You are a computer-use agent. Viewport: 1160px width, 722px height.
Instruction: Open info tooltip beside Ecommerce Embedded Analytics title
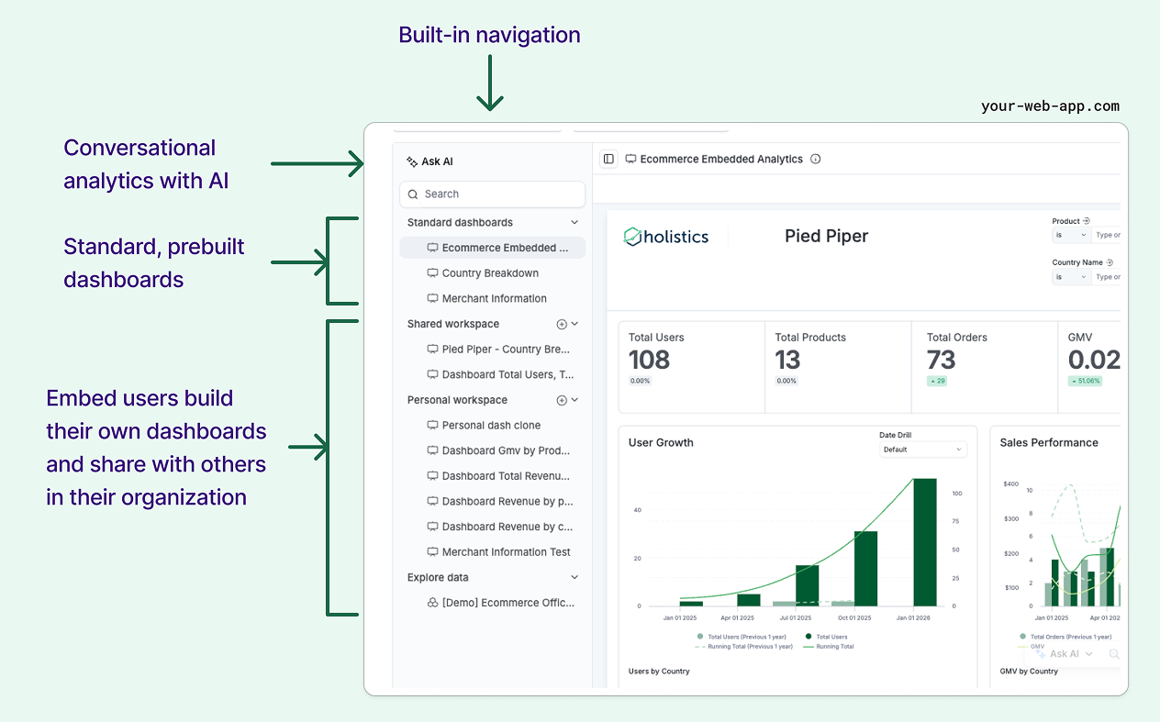[x=815, y=158]
